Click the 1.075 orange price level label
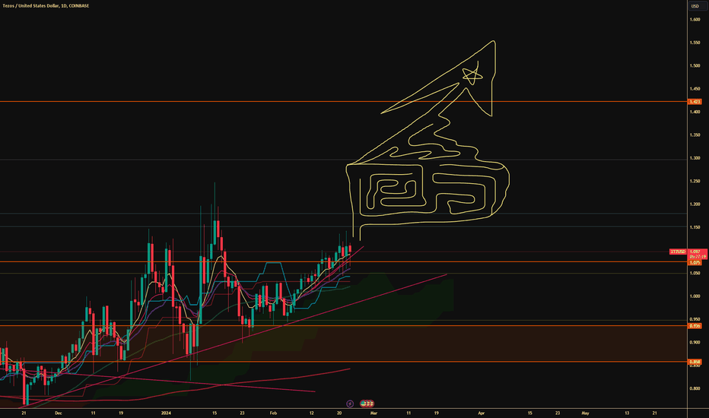 [x=695, y=262]
